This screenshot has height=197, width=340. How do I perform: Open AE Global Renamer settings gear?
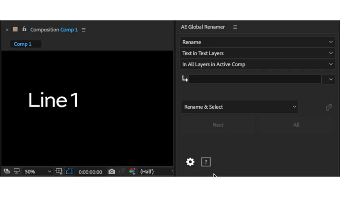click(190, 162)
